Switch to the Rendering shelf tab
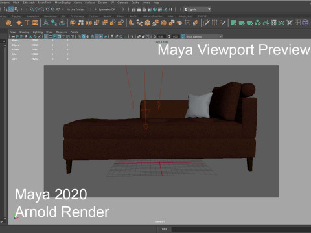311x233 pixels. (50, 16)
